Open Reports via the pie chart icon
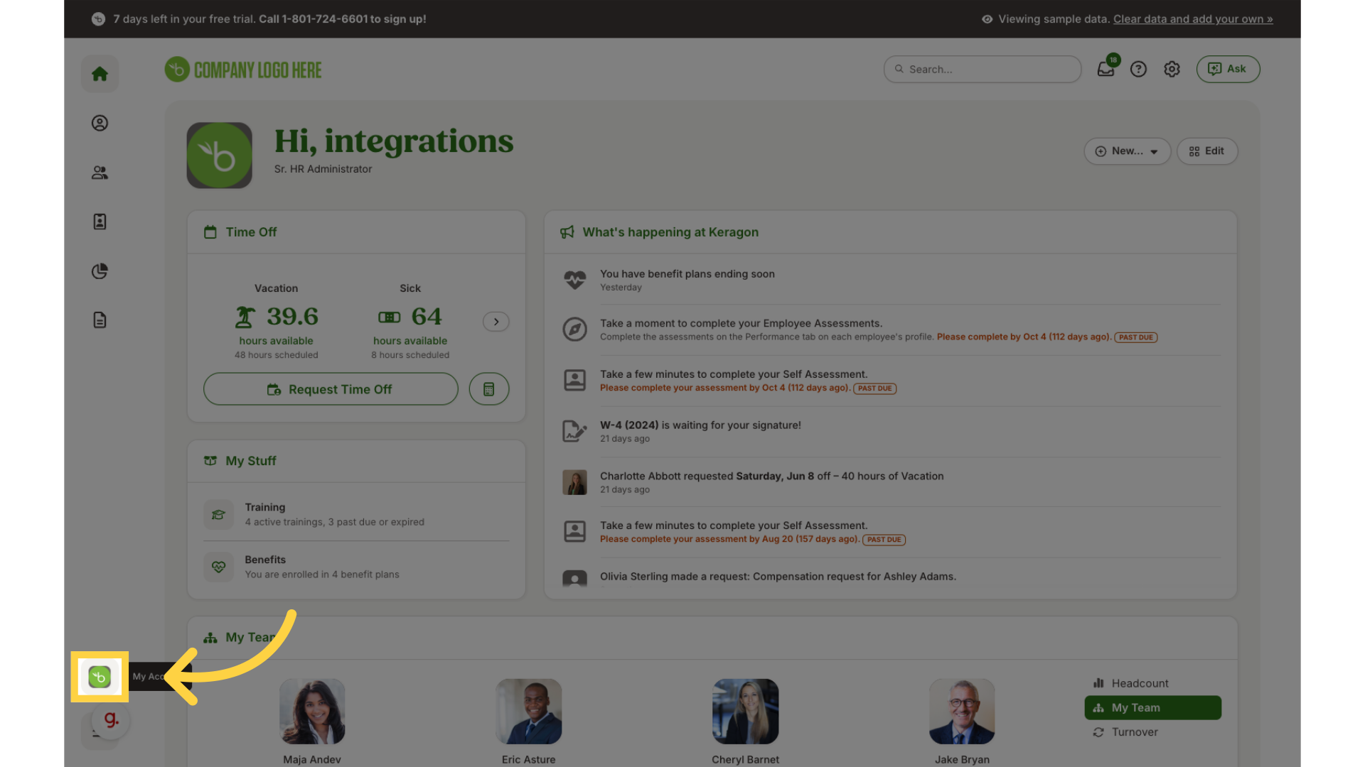This screenshot has height=767, width=1365. (100, 271)
